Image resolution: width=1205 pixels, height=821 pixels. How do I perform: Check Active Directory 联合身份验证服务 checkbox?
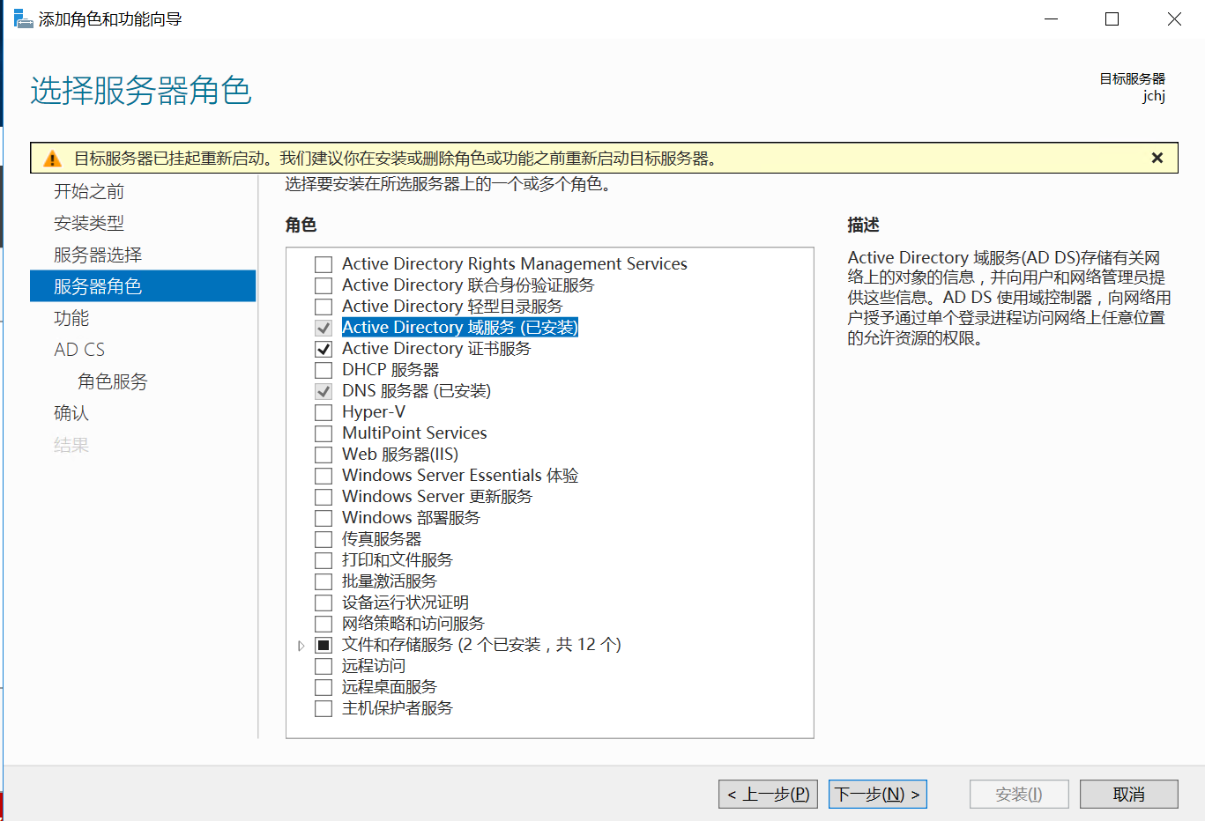(x=324, y=285)
